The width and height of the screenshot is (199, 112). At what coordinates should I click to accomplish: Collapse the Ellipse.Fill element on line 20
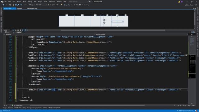[16, 40]
